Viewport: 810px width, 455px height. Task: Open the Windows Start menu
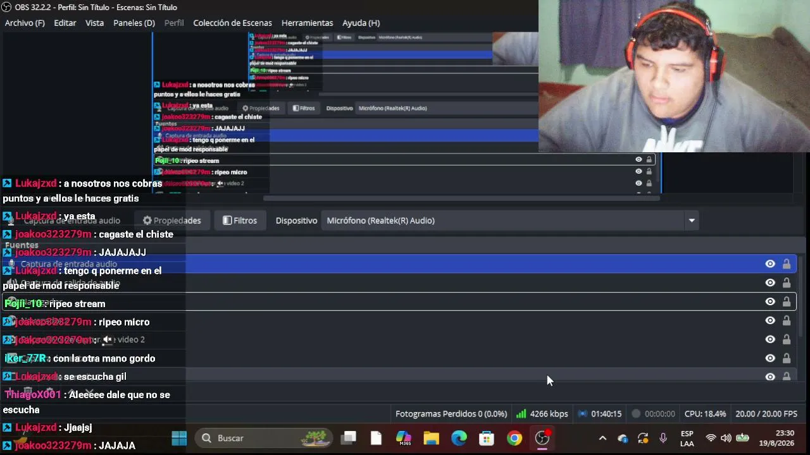pyautogui.click(x=179, y=438)
